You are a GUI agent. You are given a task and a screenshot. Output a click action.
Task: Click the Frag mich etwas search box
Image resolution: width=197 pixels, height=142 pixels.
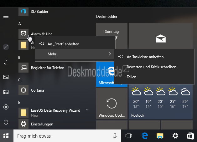point(63,136)
